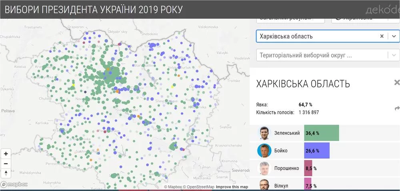Click the Valuyki map label
This screenshot has height=191, width=400.
click(x=222, y=52)
